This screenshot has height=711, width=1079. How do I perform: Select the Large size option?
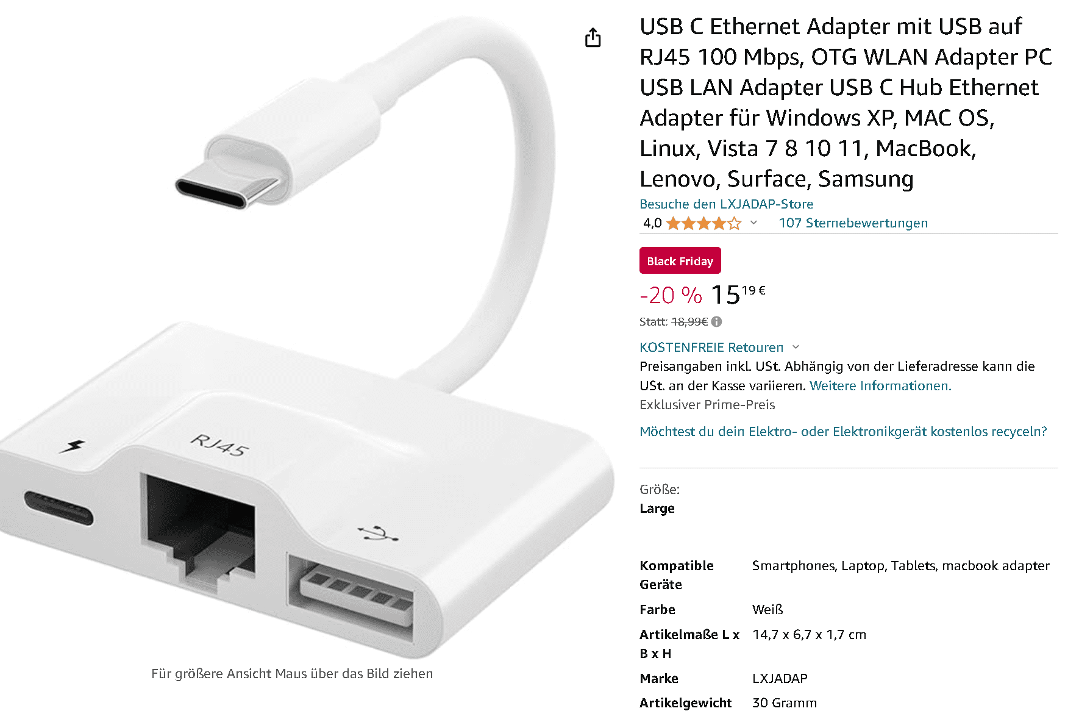click(657, 509)
